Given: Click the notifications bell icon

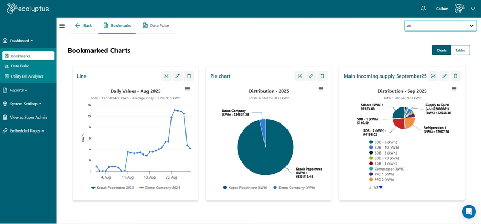Looking at the screenshot, I should [423, 9].
